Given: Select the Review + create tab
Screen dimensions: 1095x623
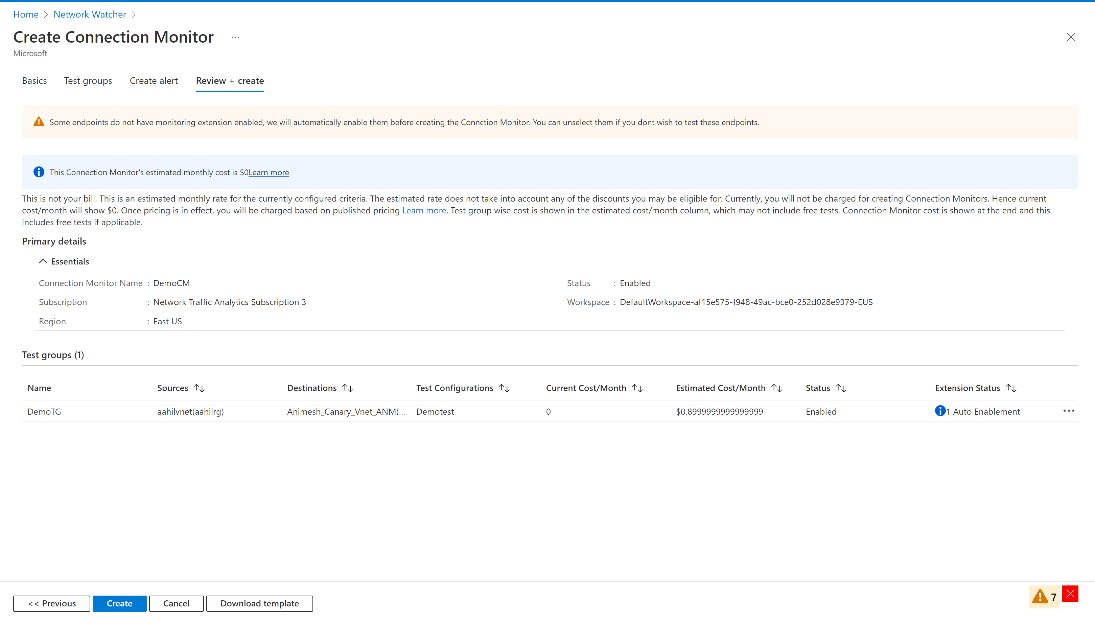Looking at the screenshot, I should (229, 80).
